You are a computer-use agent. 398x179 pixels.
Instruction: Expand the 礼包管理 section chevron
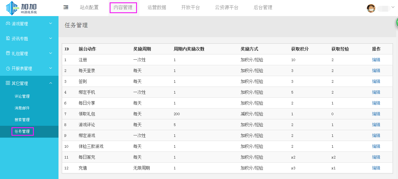(51, 54)
